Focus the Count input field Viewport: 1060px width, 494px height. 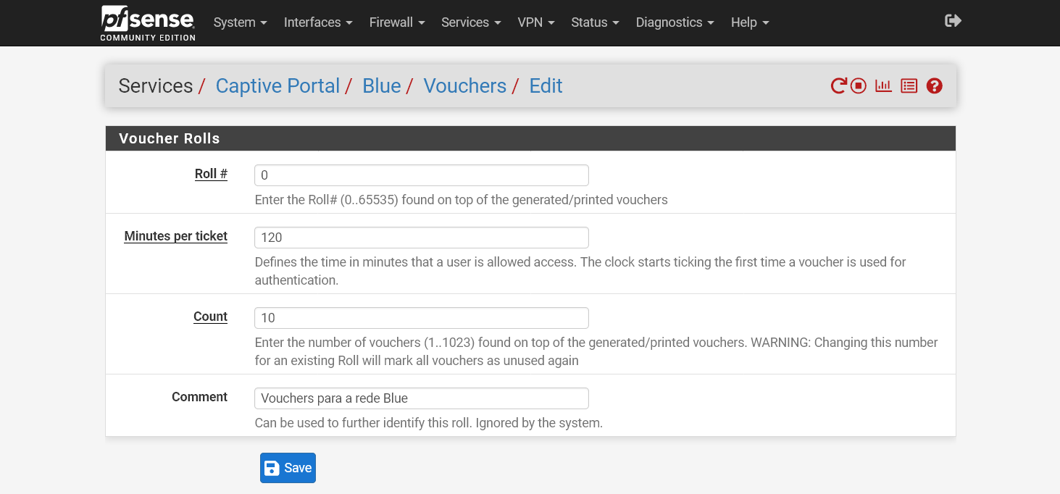point(420,317)
